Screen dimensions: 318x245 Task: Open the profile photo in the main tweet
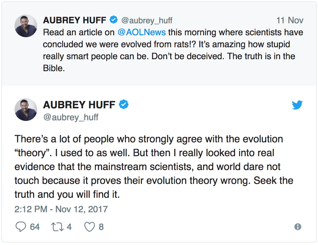tap(26, 110)
